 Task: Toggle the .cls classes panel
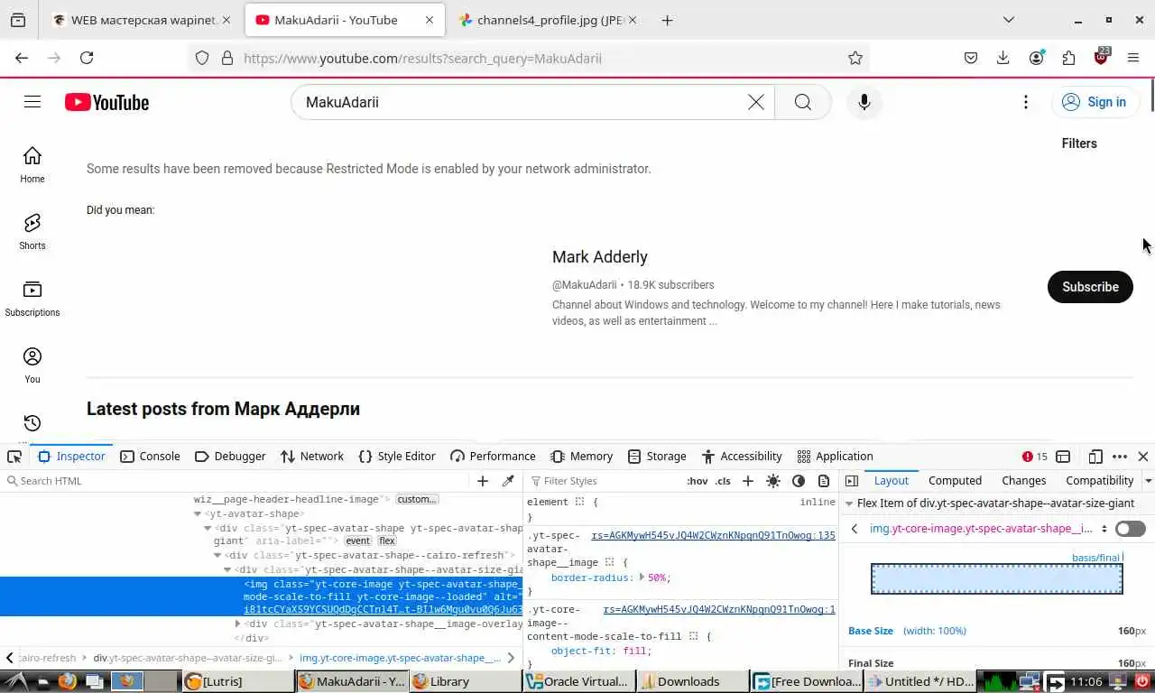[723, 481]
